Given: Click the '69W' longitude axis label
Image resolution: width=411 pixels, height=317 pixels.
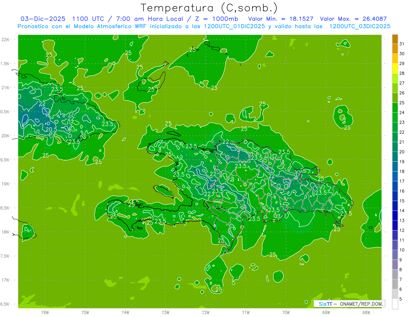Looking at the screenshot, I should tap(326, 312).
